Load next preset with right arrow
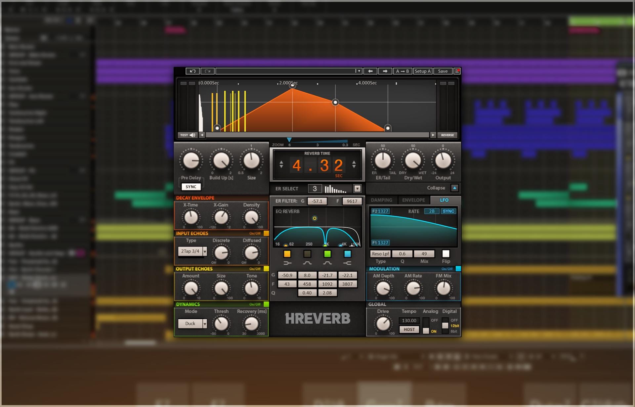Screen dimensions: 635x407 click(x=385, y=71)
